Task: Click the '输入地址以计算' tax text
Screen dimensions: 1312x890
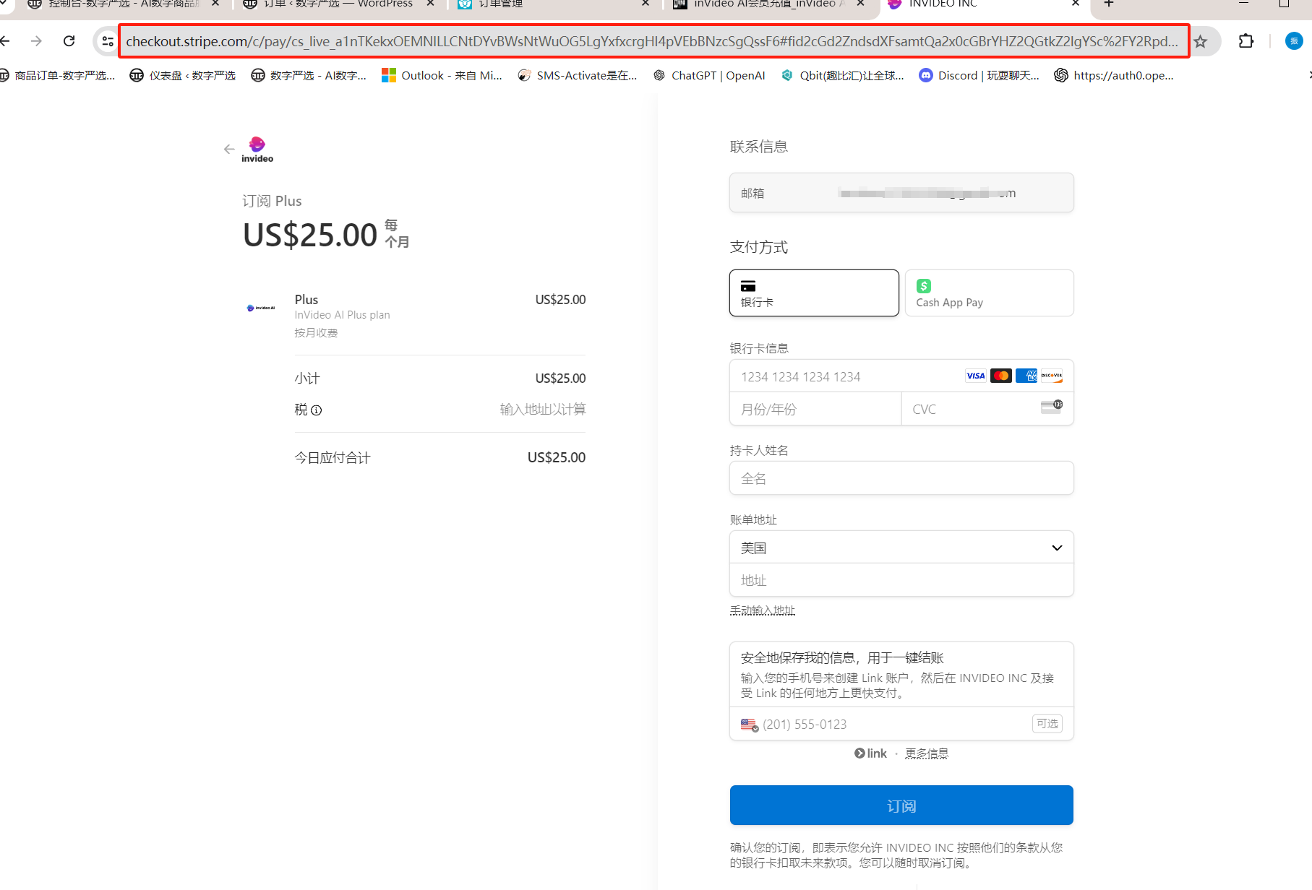Action: (543, 410)
